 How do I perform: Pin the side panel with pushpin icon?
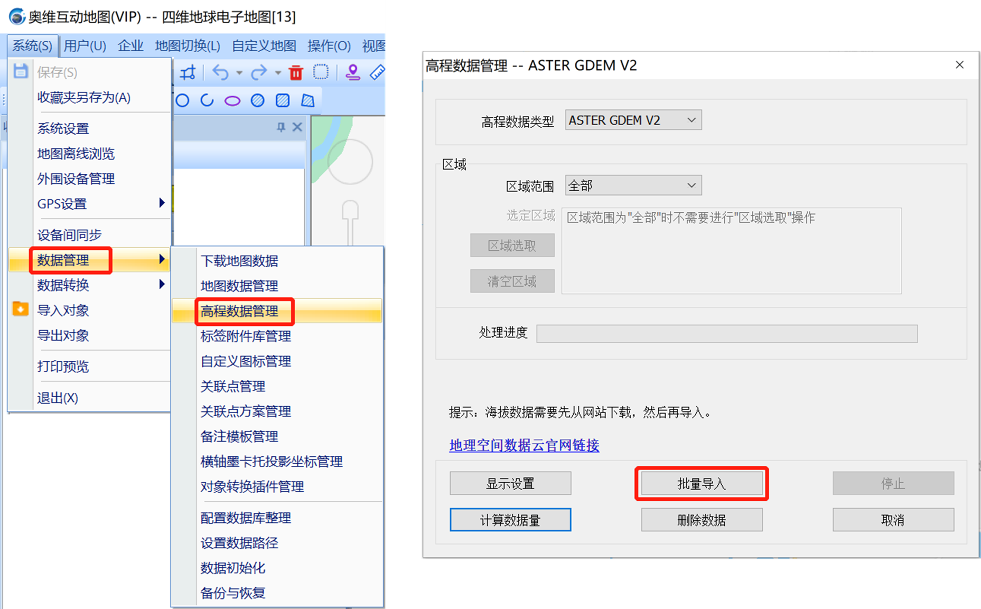281,127
